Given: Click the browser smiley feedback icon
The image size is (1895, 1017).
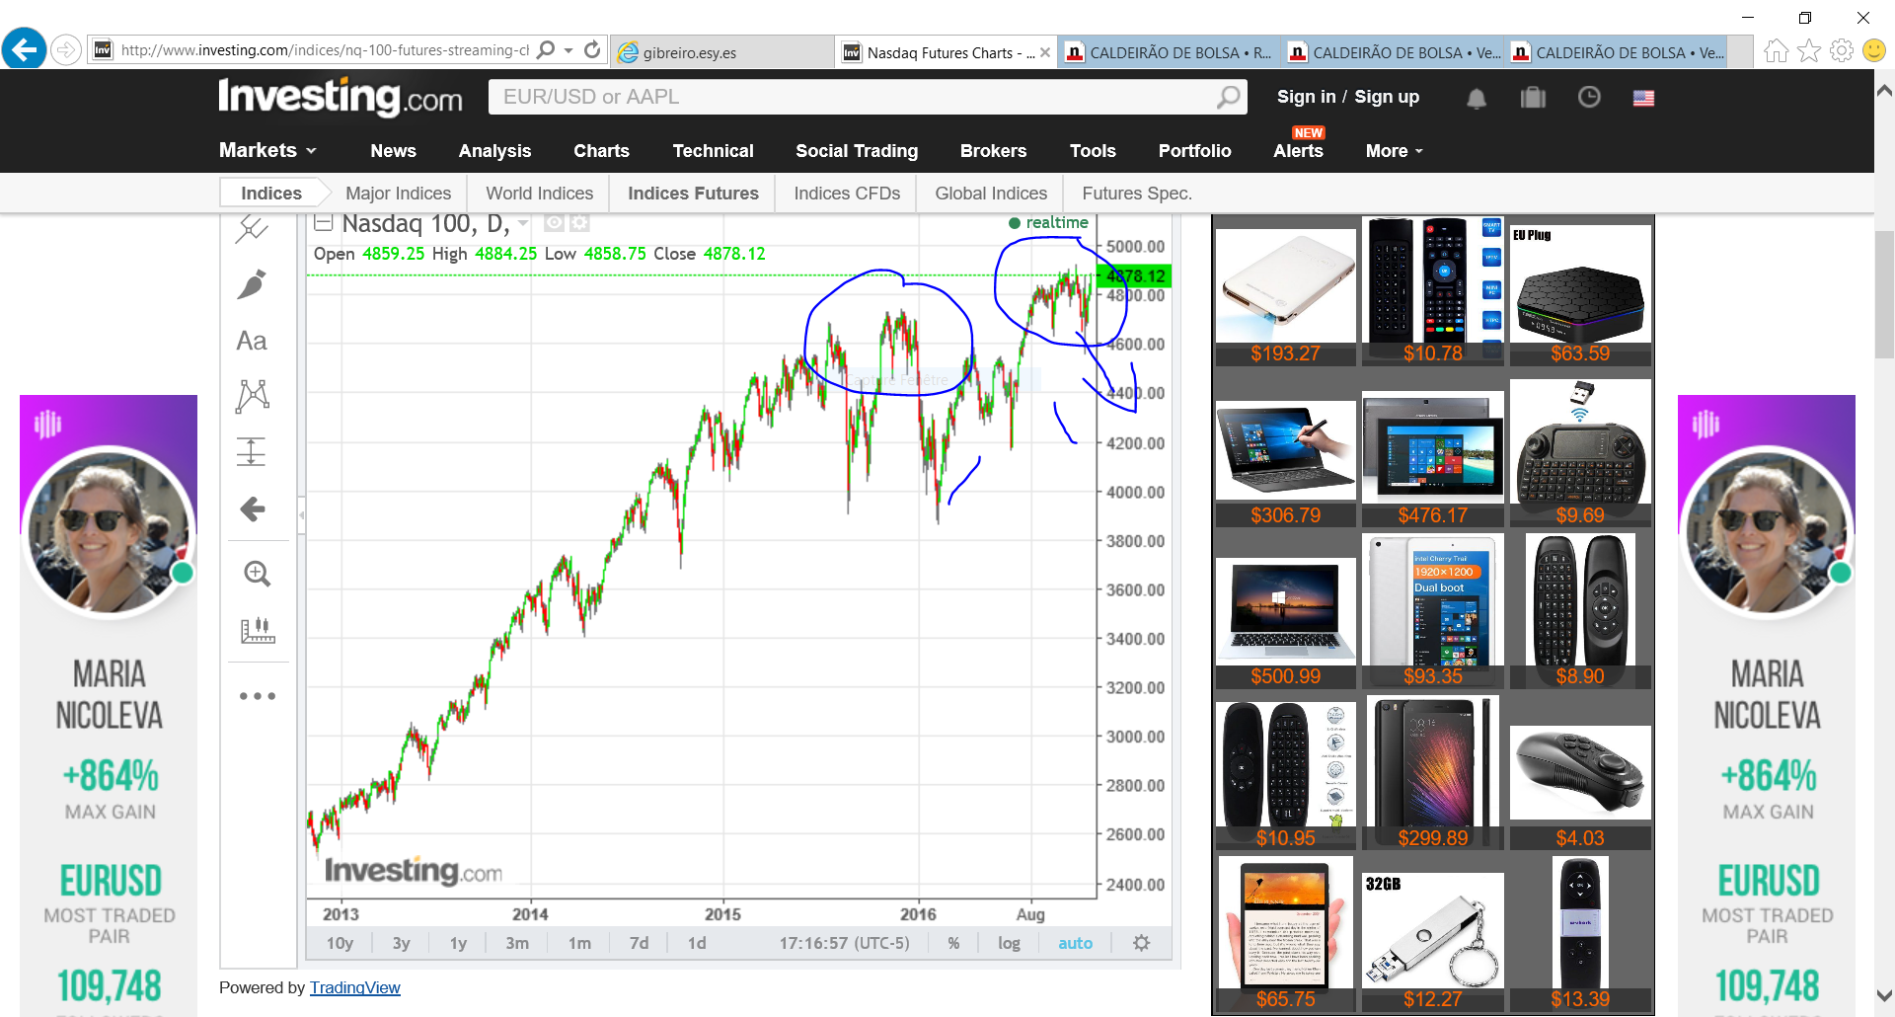Looking at the screenshot, I should [x=1874, y=50].
